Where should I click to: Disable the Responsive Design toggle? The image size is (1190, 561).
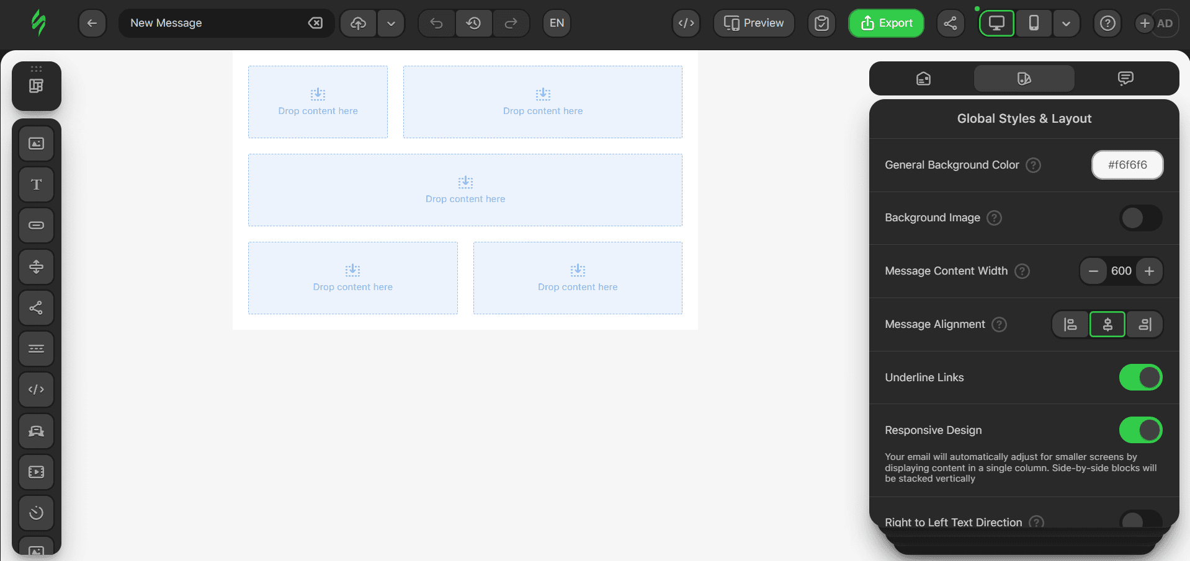point(1140,430)
